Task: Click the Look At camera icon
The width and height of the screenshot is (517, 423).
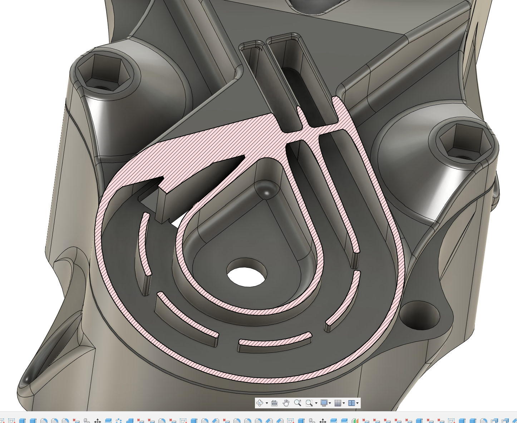Action: (x=275, y=403)
